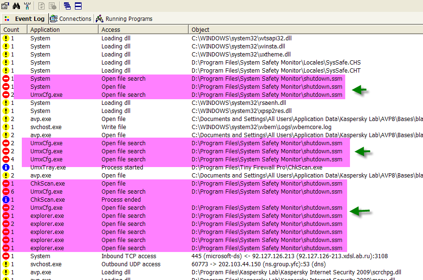Click the grayed document with gear icon

(53, 6)
